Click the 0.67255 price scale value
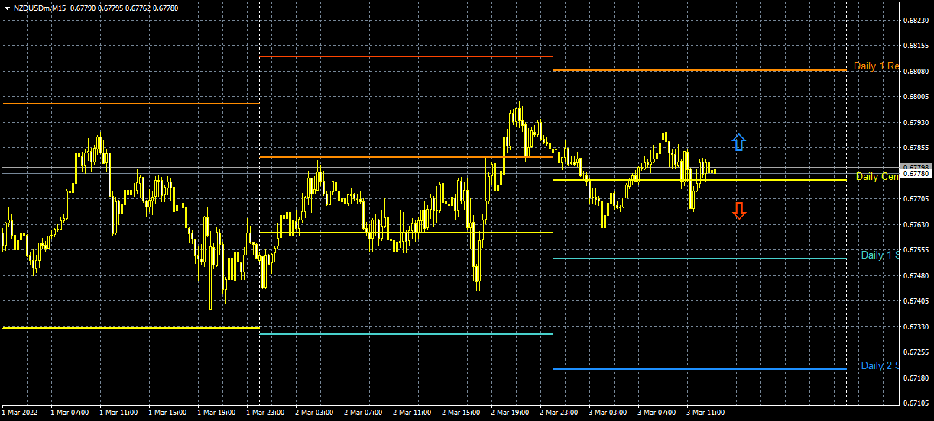Image resolution: width=934 pixels, height=421 pixels. (916, 352)
